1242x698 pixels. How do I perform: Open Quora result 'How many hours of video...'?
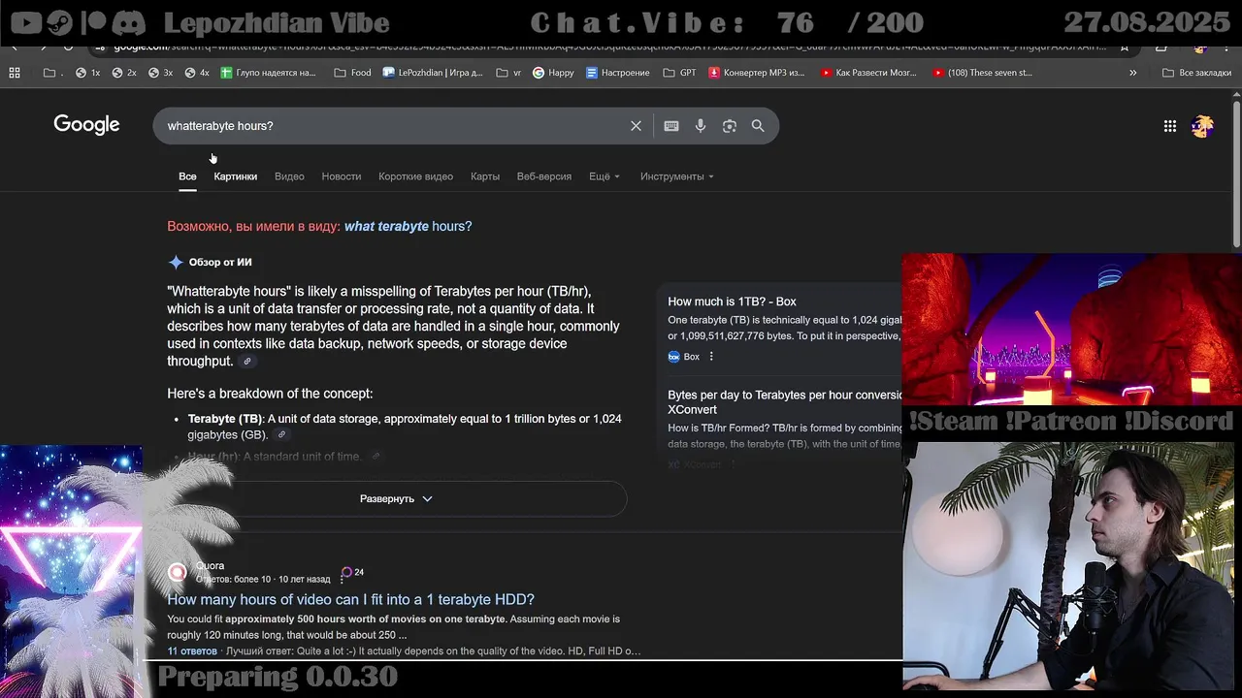(x=350, y=599)
